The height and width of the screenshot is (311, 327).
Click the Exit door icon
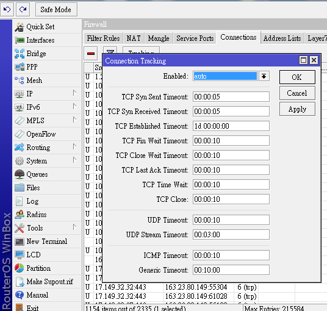click(20, 308)
